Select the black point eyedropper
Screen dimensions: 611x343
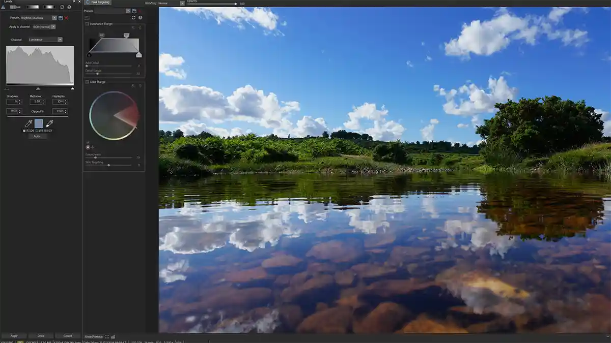click(29, 123)
